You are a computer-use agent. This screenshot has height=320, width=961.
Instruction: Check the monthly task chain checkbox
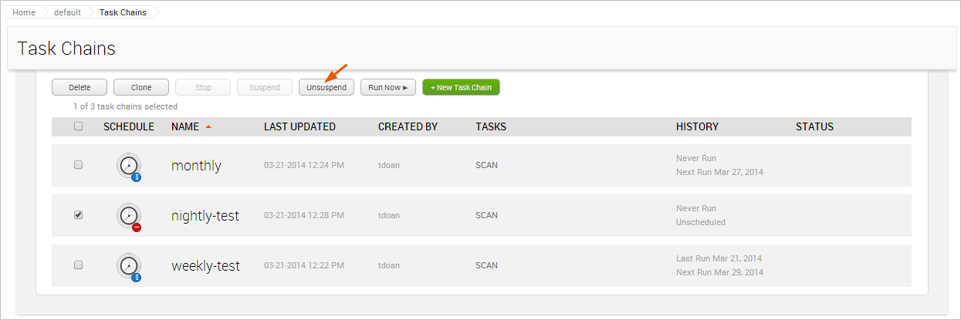coord(78,165)
